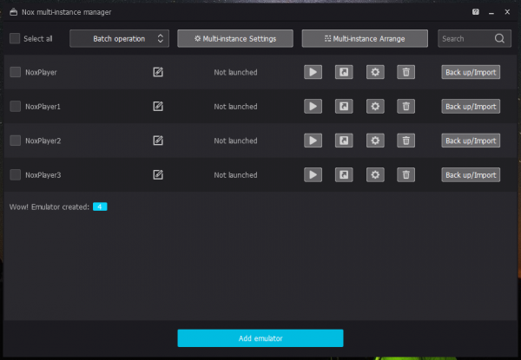521x360 pixels.
Task: Create desktop shortcut for NoxPlayer3
Action: coord(344,174)
